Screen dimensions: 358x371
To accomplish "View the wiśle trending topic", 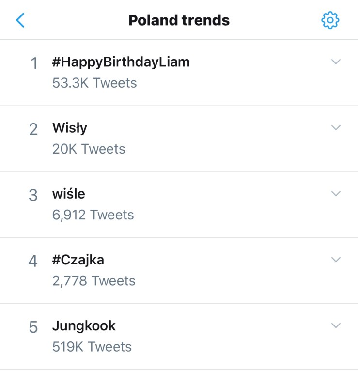I will [x=68, y=194].
